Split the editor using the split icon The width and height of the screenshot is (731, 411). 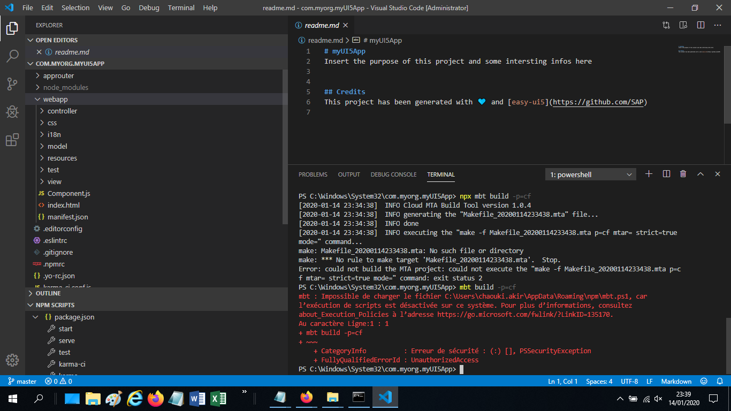click(700, 25)
